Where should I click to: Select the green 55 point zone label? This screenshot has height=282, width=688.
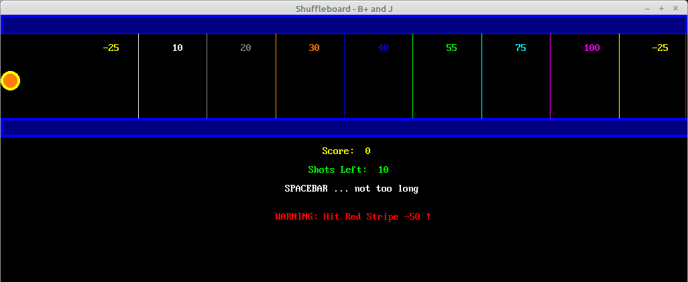tap(451, 48)
